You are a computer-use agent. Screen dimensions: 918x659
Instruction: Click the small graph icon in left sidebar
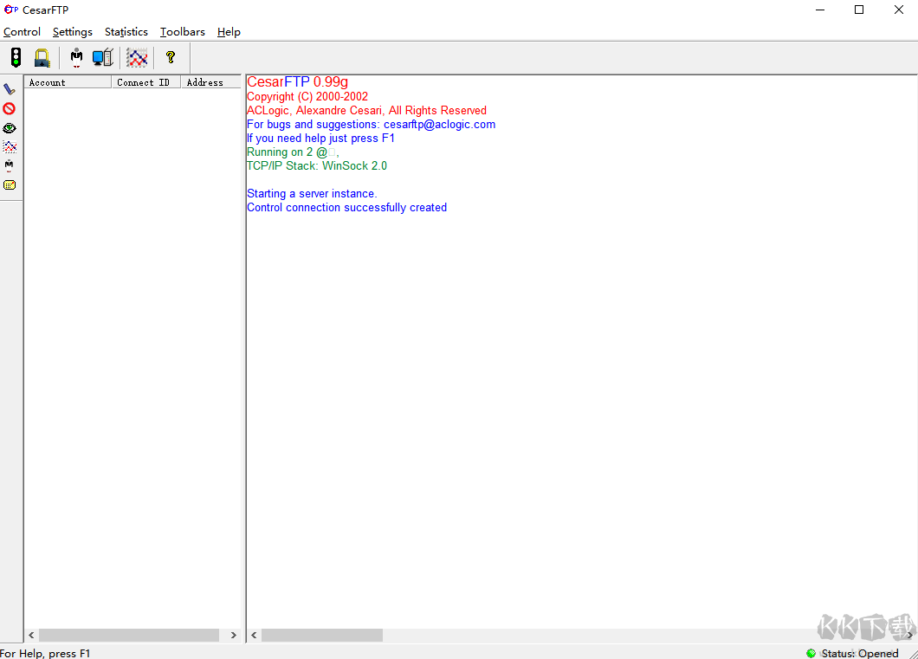(10, 147)
